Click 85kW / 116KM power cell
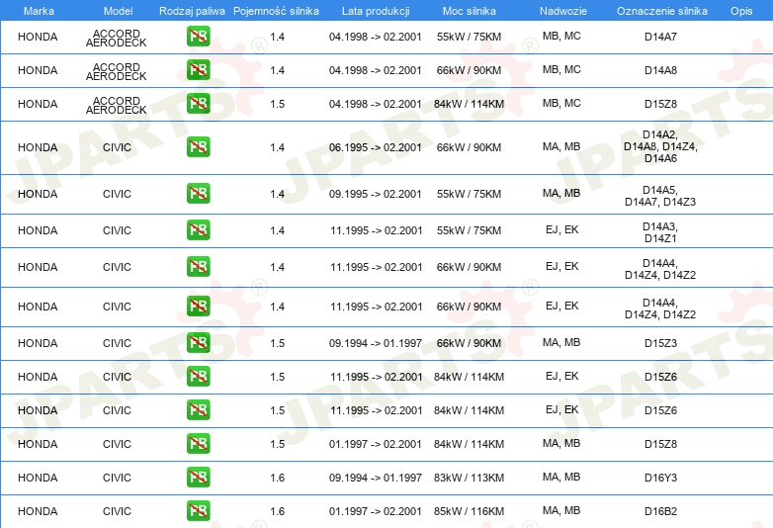The width and height of the screenshot is (773, 528). coord(469,511)
